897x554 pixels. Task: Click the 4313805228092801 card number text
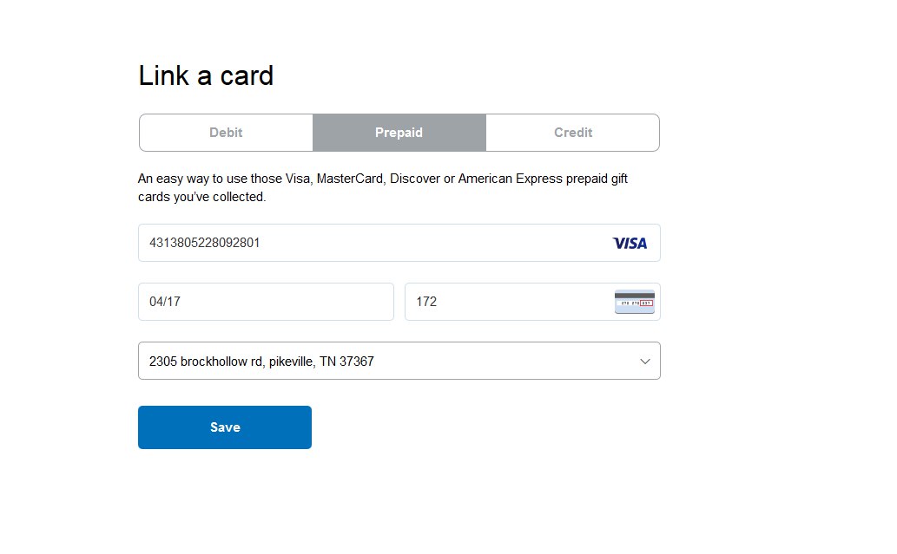coord(204,243)
